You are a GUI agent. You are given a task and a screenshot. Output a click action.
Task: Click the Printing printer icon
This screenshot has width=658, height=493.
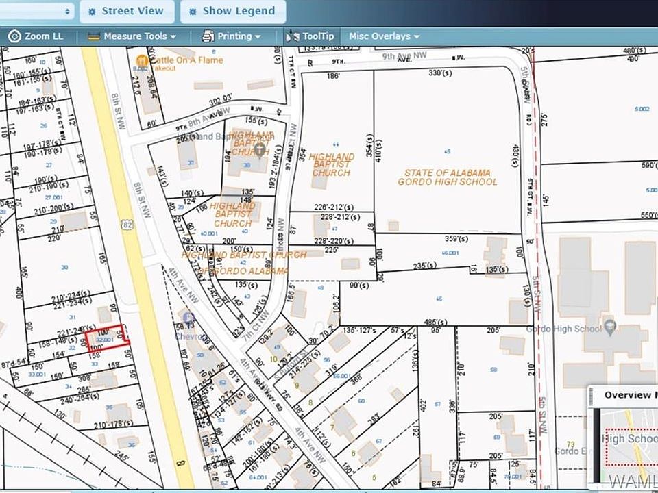(x=208, y=36)
